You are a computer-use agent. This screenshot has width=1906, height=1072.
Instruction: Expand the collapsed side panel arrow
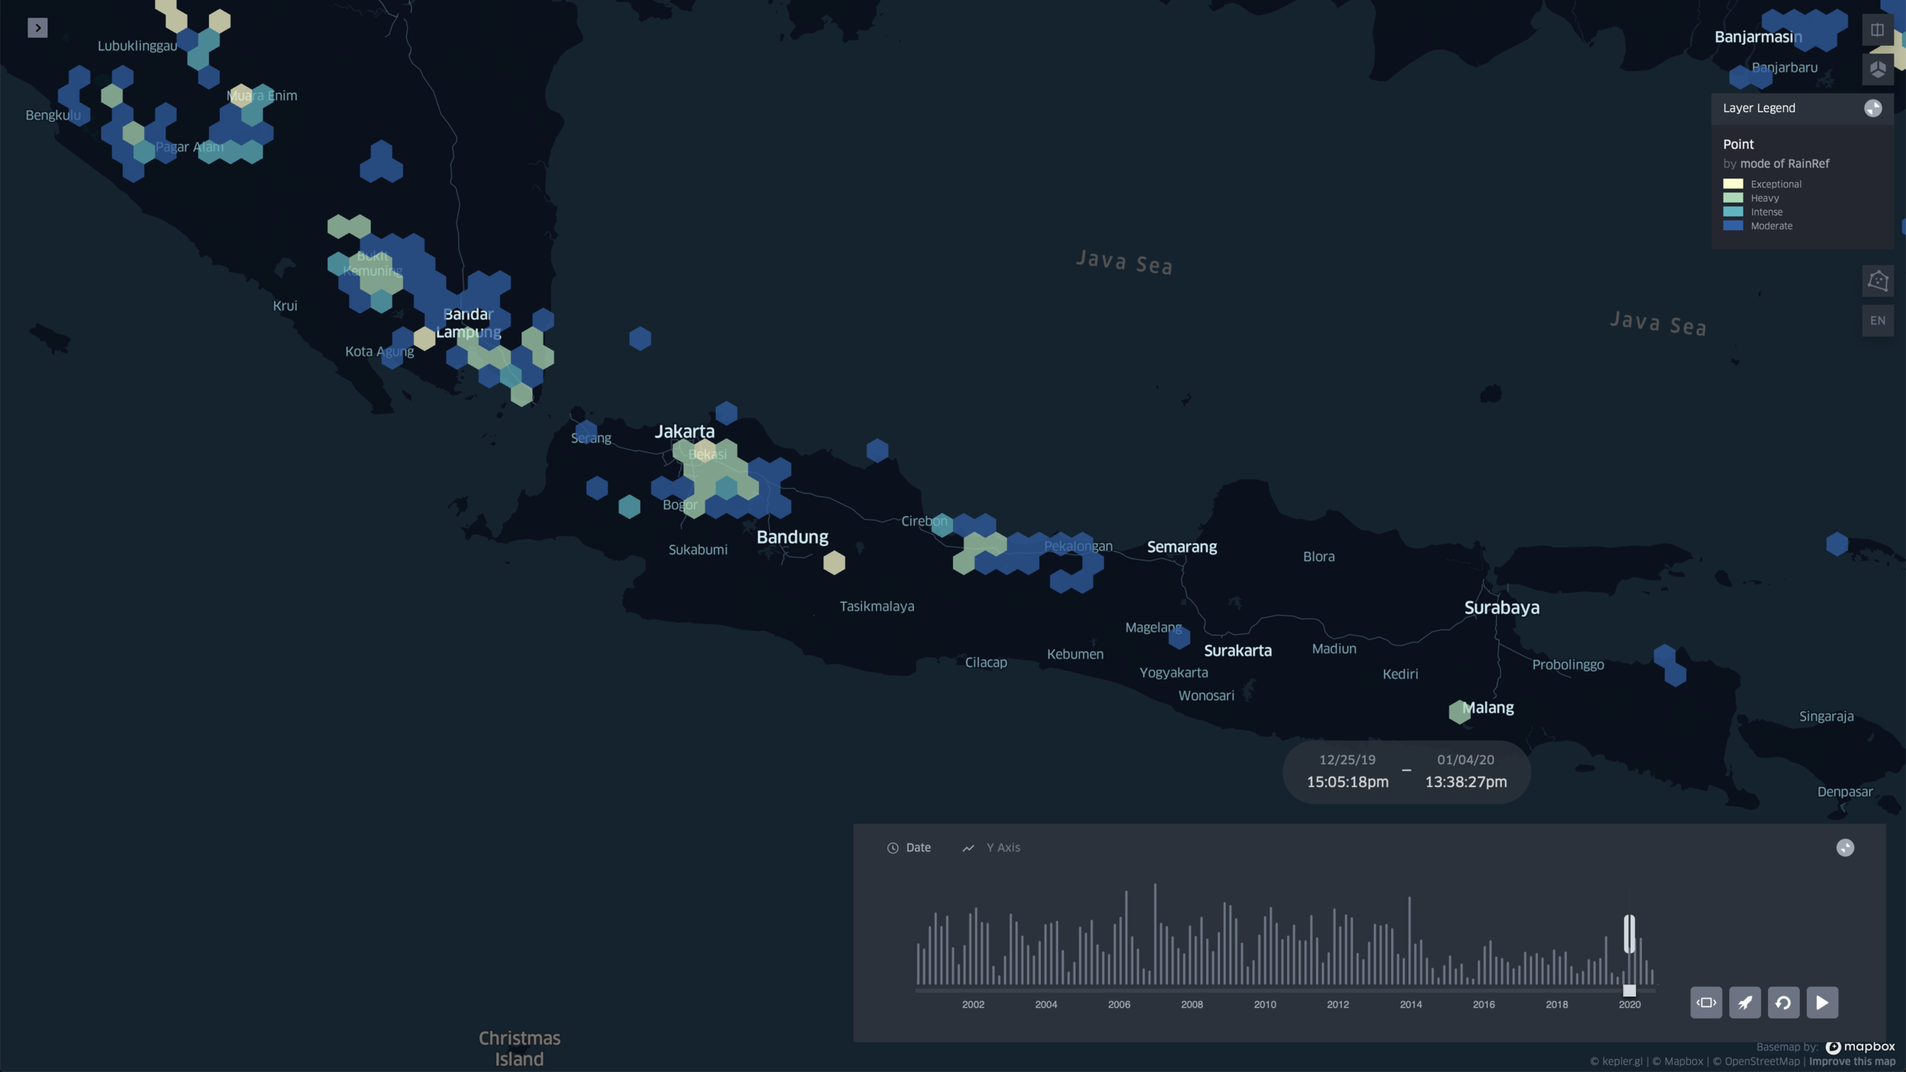[37, 28]
